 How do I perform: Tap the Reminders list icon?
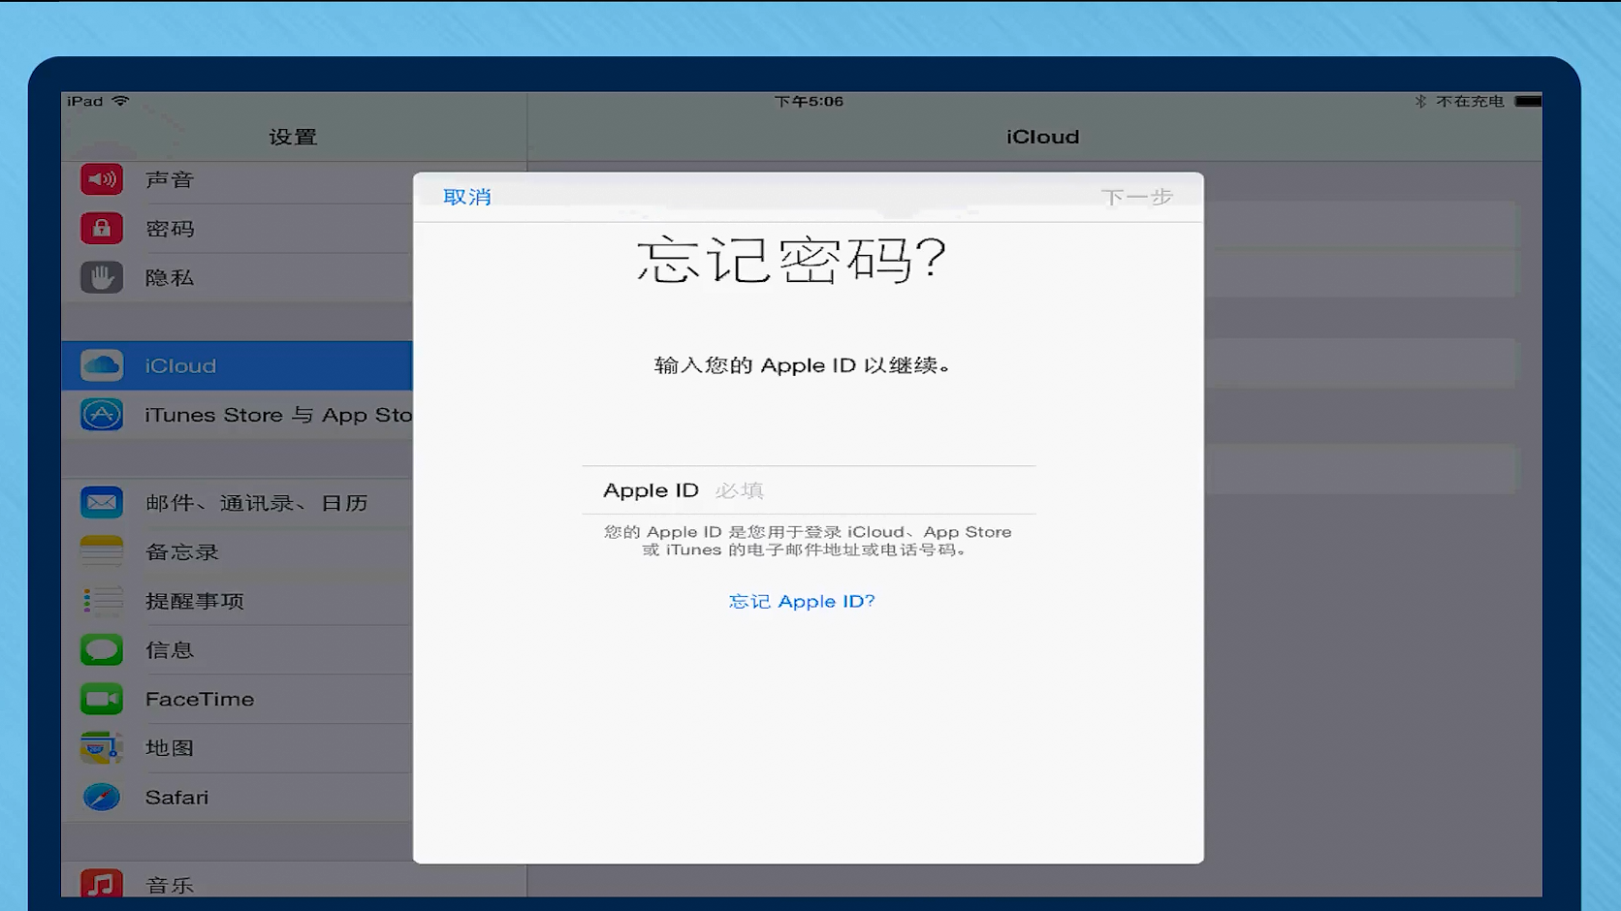coord(102,601)
